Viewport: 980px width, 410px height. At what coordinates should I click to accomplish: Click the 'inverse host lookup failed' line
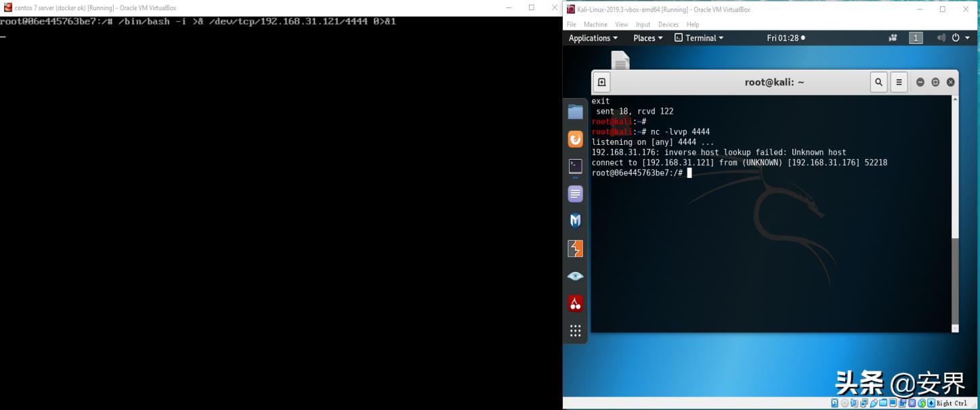pyautogui.click(x=719, y=152)
